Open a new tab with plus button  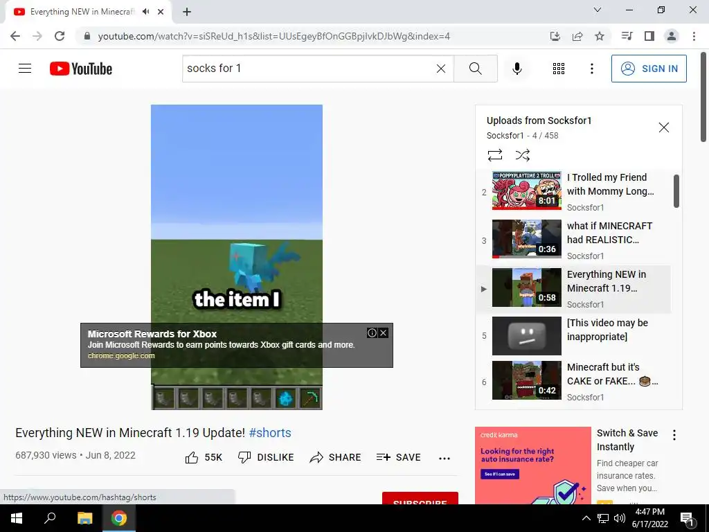pos(187,12)
